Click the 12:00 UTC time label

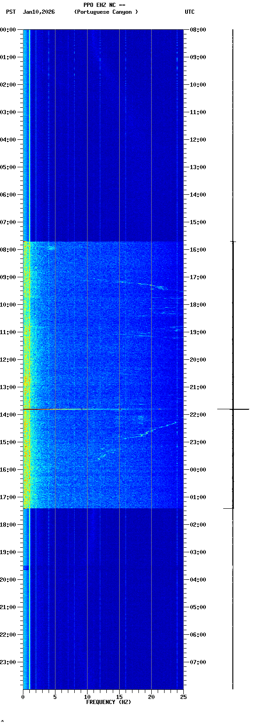[198, 140]
